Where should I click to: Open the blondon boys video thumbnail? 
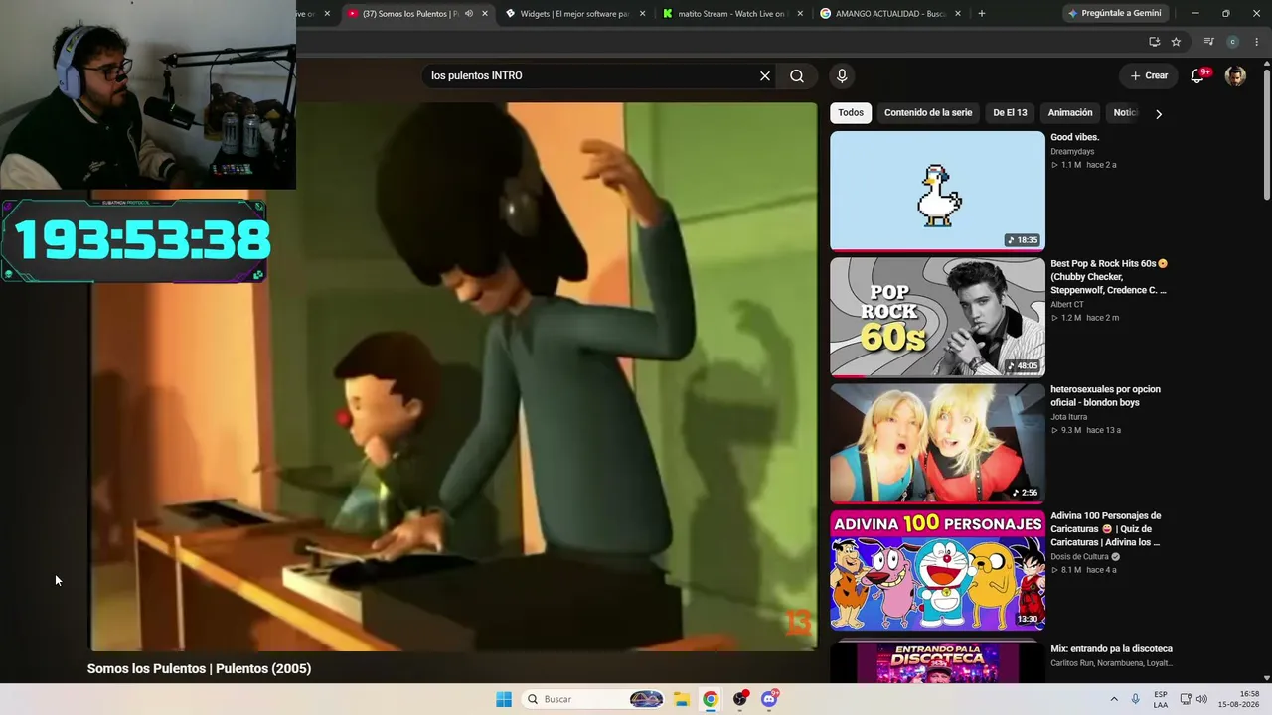[937, 443]
